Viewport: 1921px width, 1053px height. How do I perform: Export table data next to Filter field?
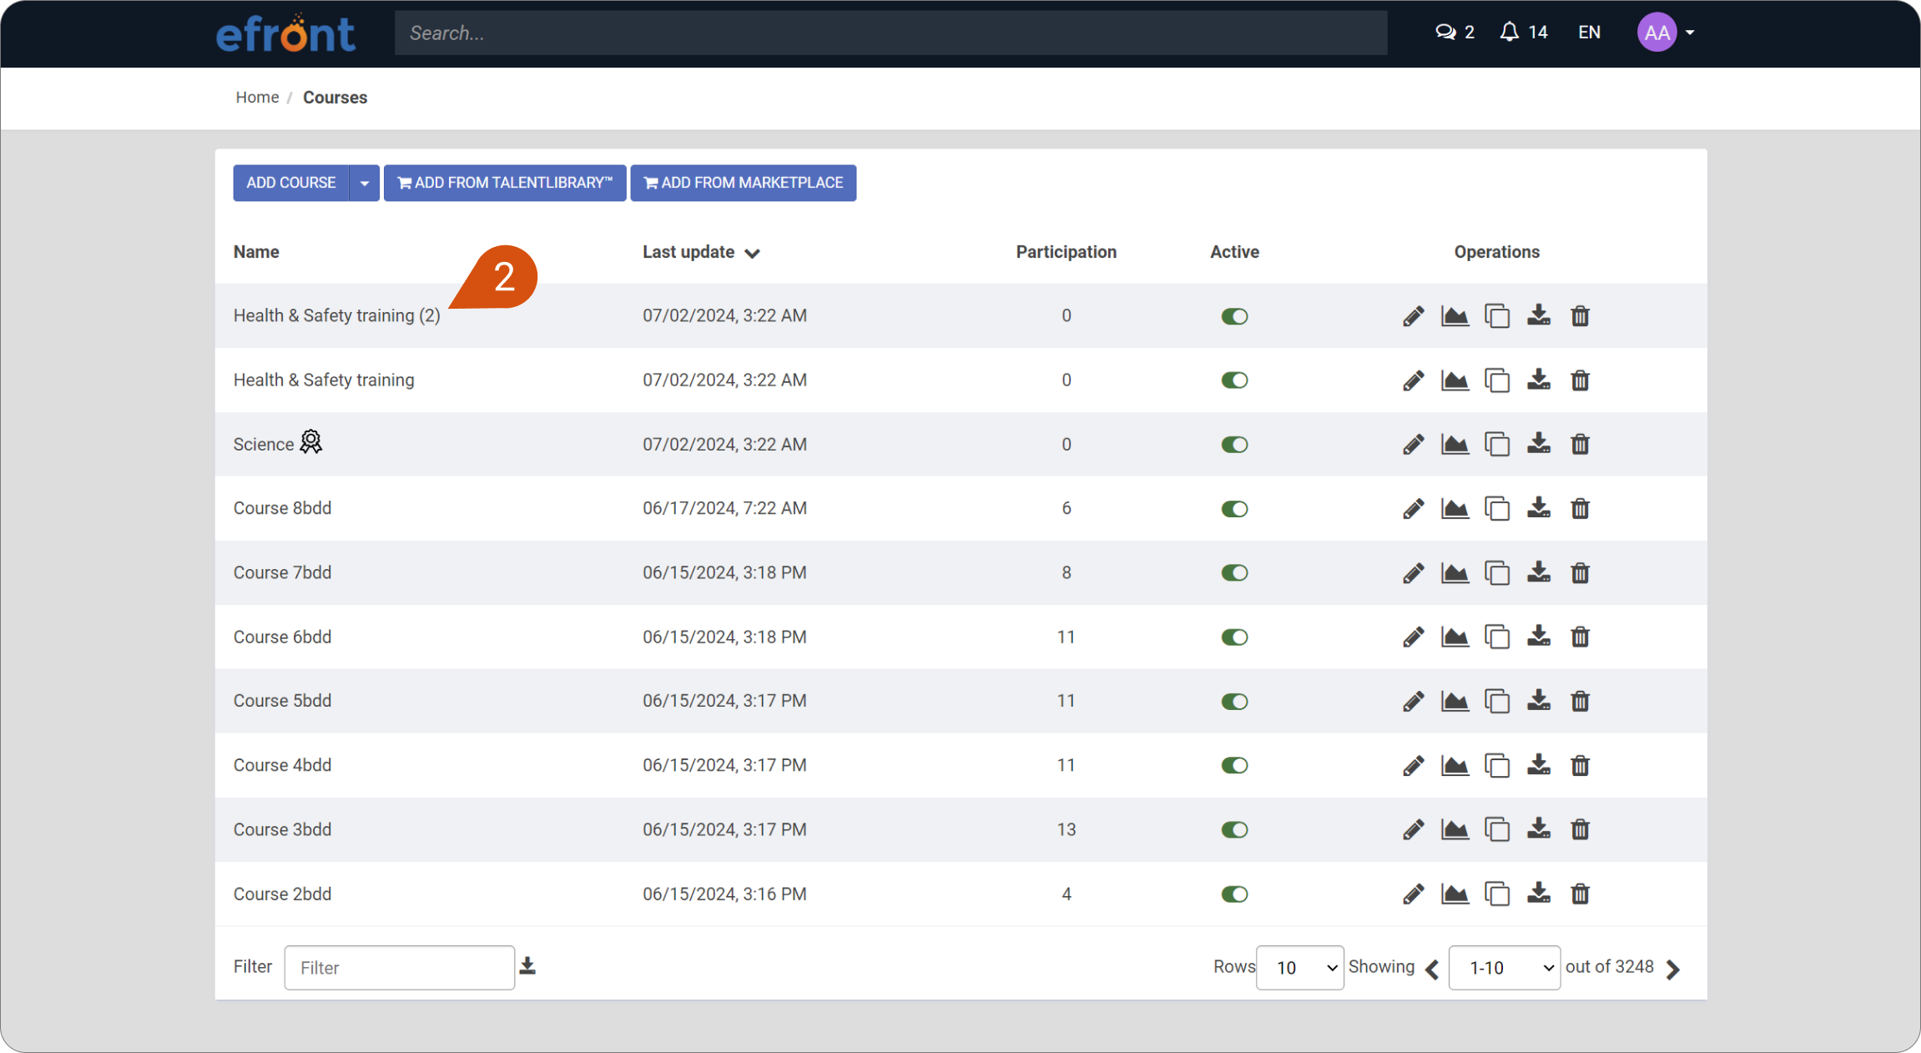(x=527, y=966)
